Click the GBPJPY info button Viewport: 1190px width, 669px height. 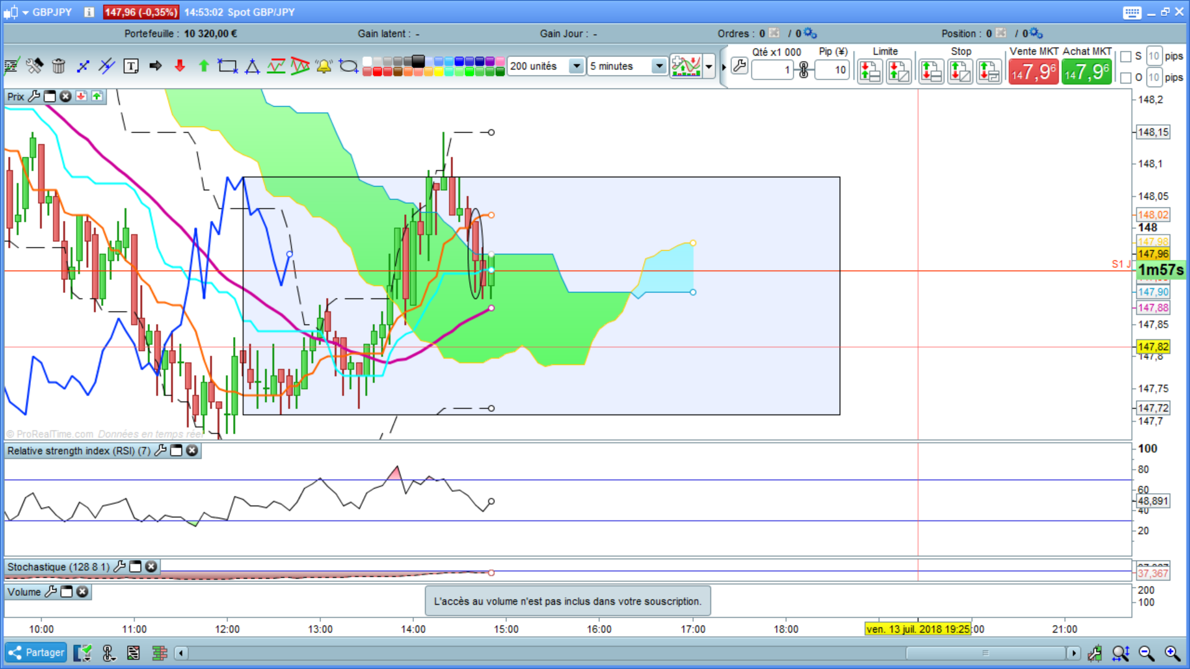[89, 12]
